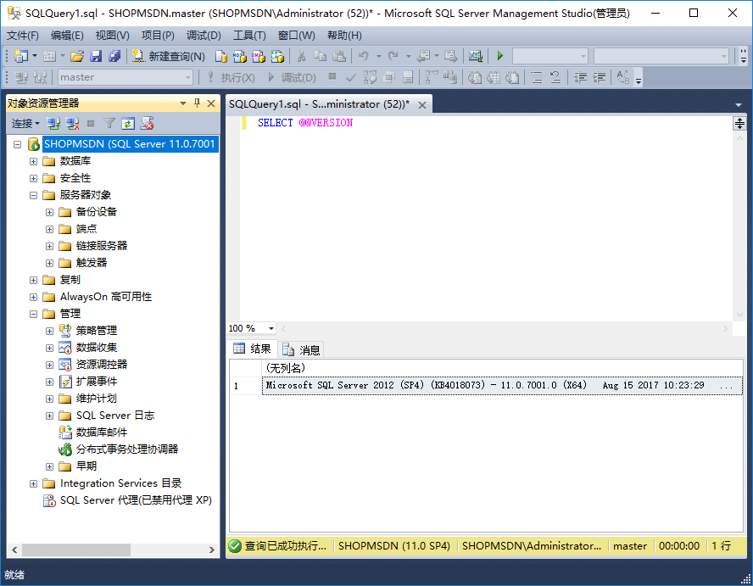
Task: Click the Activity Monitor icon in toolbar
Action: pyautogui.click(x=476, y=56)
